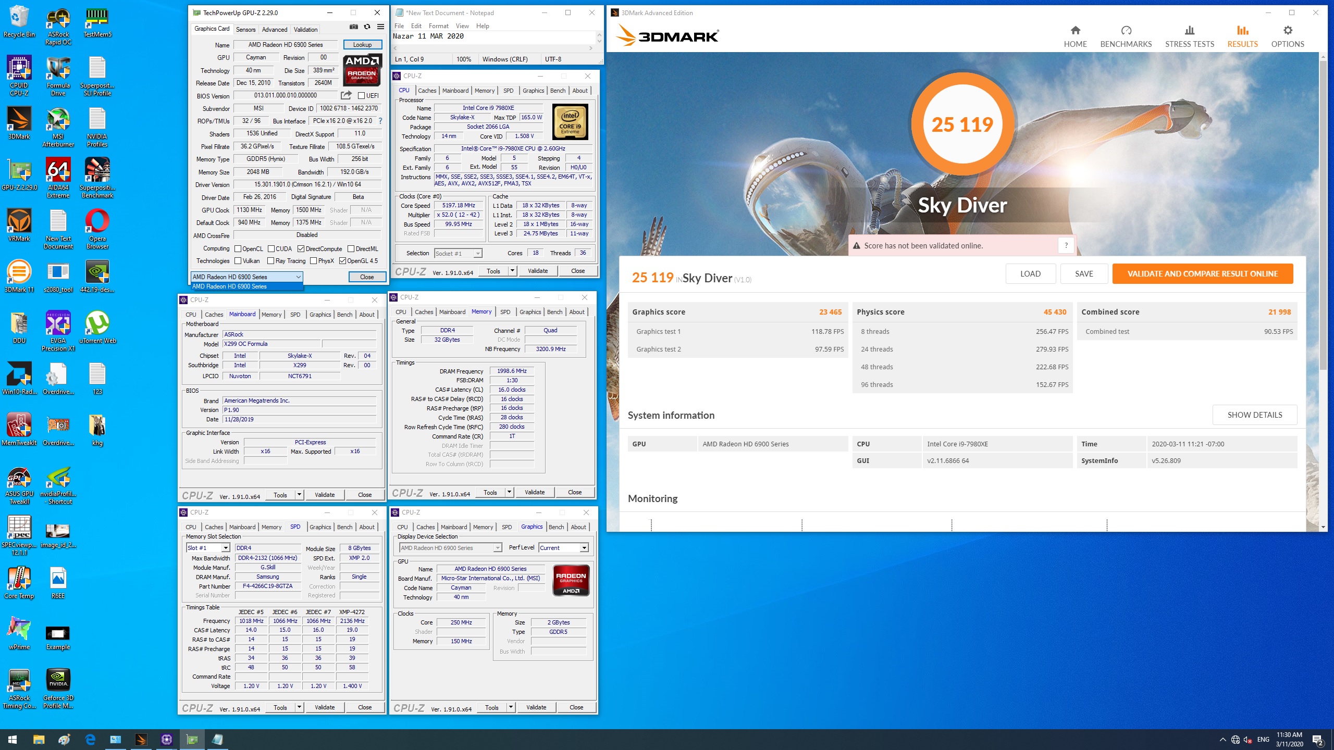Toggle OpenCL checkbox in GPU-Z

[x=238, y=249]
